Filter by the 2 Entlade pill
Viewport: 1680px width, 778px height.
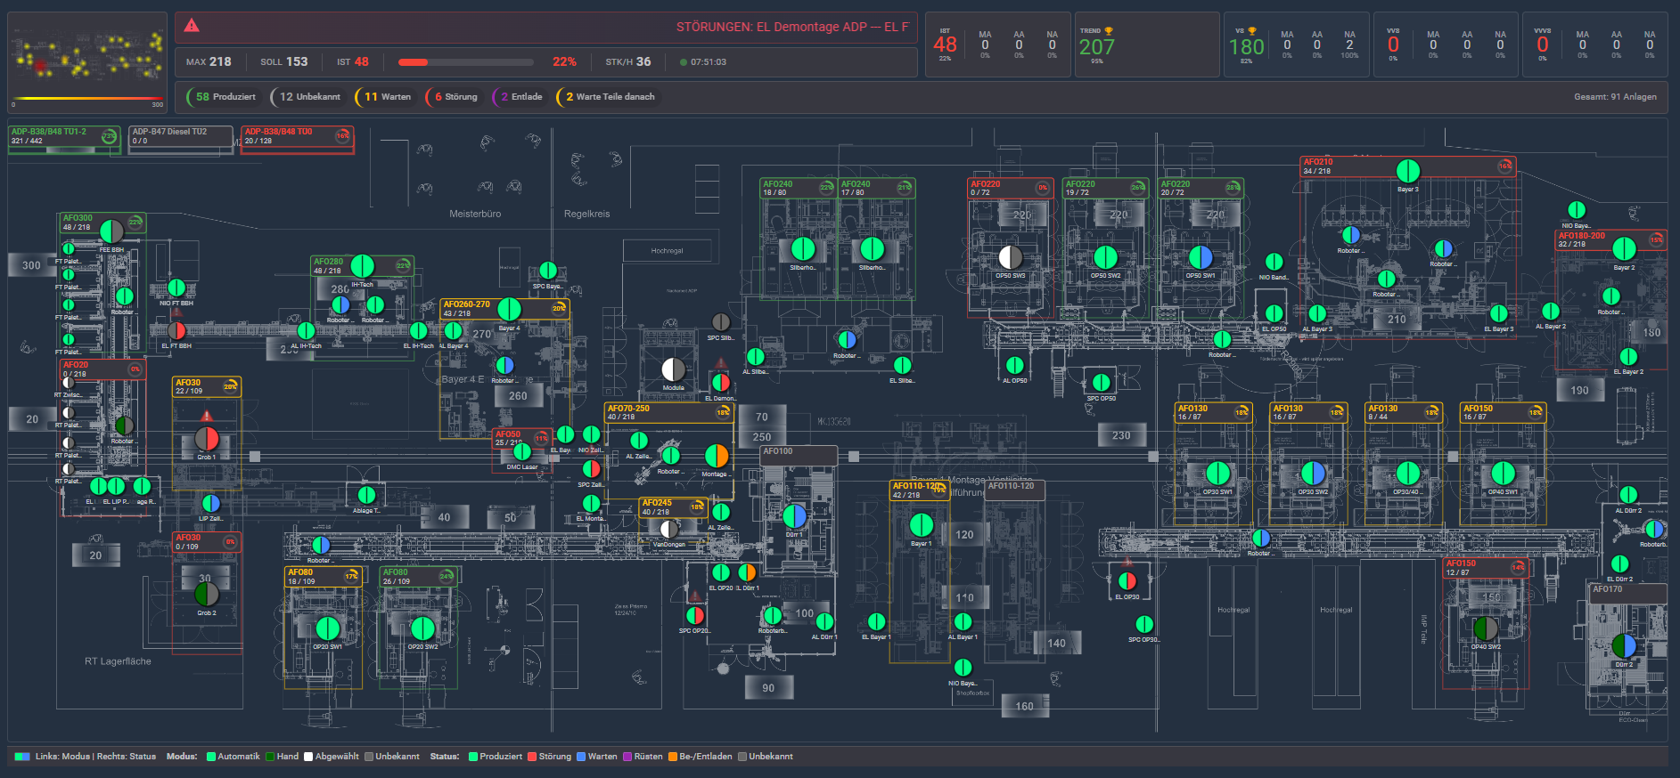[x=520, y=96]
